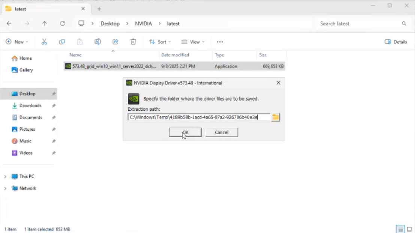Click the pin icon beside Videos
This screenshot has width=415, height=233.
(54, 153)
